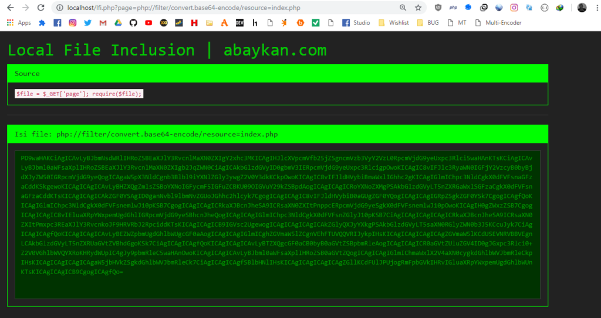Open the green checkmark bookmark
601x318 pixels.
[x=315, y=23]
